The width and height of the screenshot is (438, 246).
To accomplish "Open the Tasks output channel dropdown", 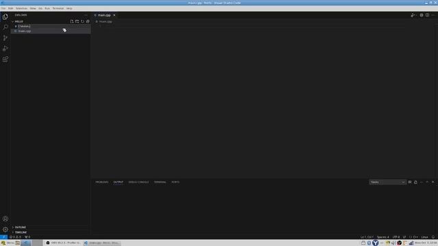I will coord(388,182).
